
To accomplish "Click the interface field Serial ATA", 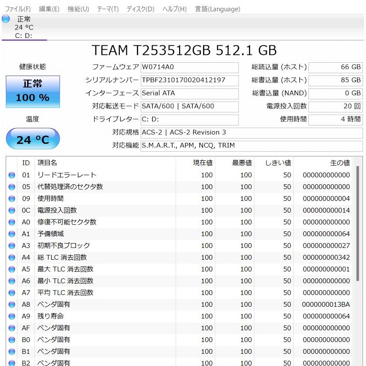I will click(190, 94).
